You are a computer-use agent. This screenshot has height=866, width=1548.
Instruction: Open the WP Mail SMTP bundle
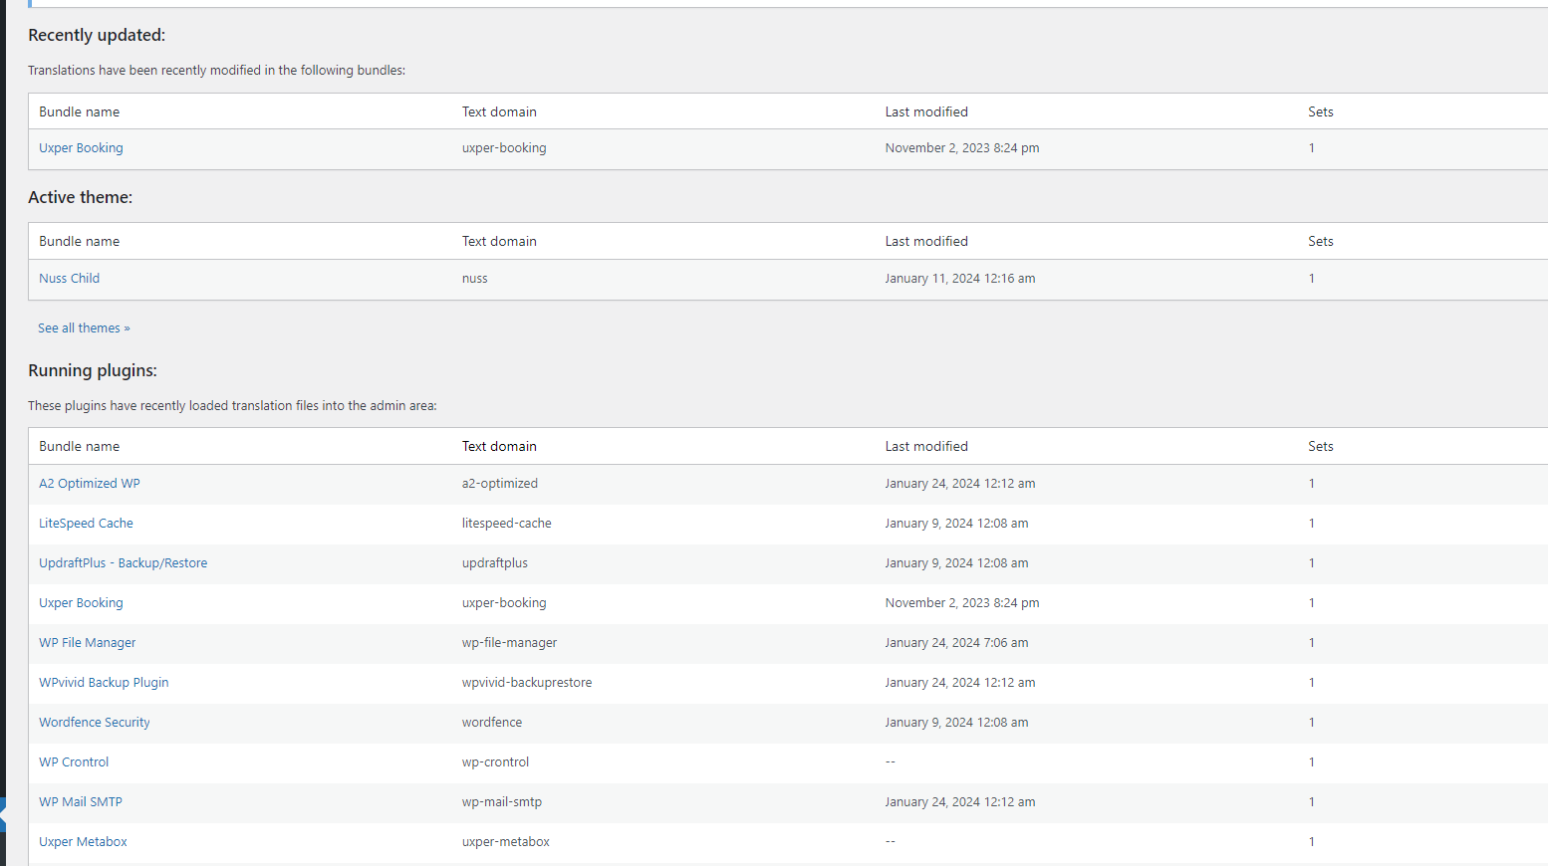81,801
